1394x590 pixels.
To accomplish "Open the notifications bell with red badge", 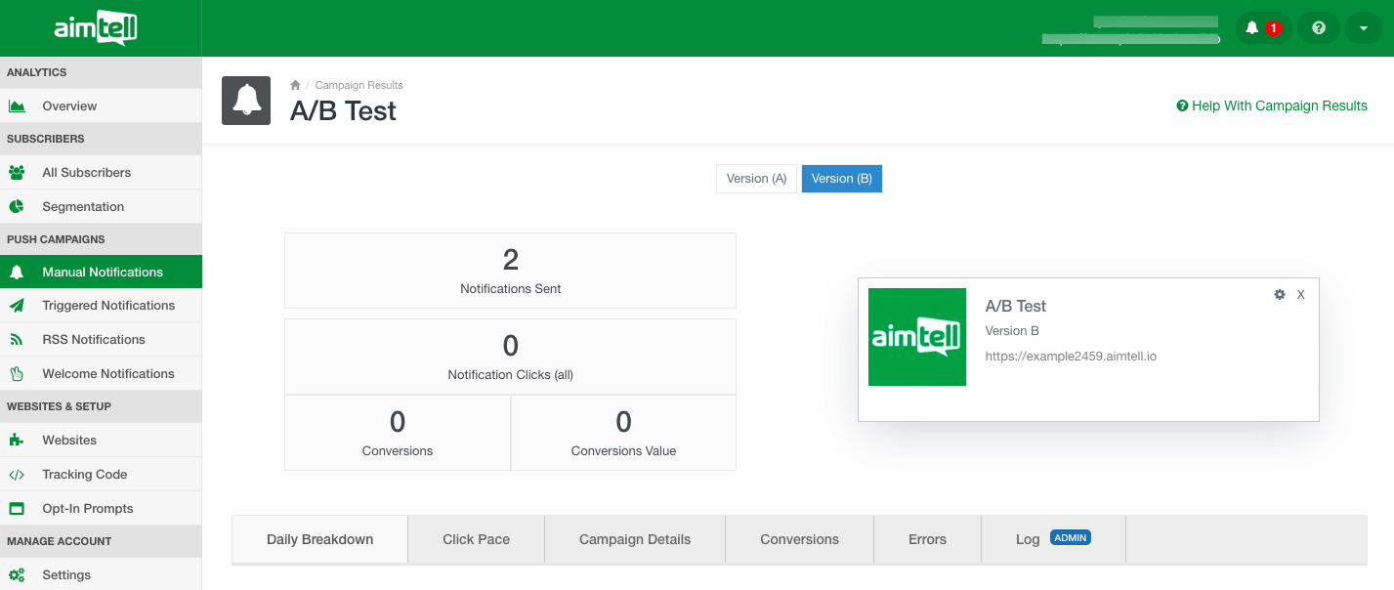I will click(x=1262, y=28).
